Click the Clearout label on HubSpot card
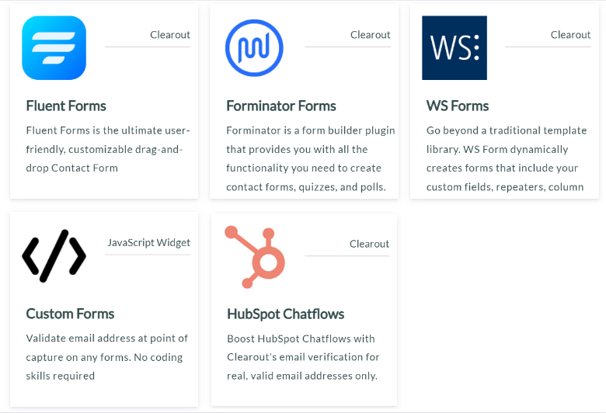This screenshot has height=413, width=606. tap(370, 244)
